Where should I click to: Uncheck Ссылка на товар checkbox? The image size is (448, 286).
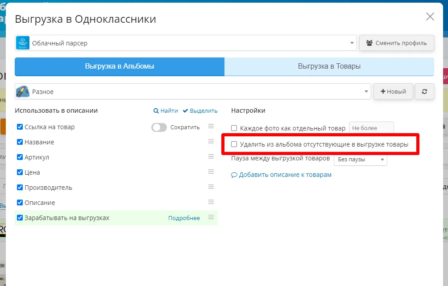[x=20, y=127]
